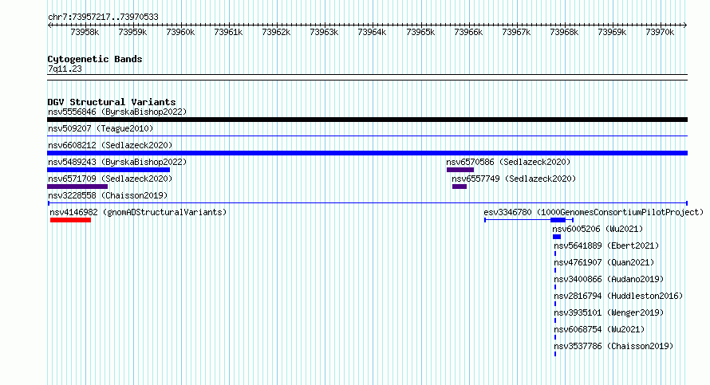Click the DGV Structural Variants track title
This screenshot has height=385, width=710.
[x=112, y=102]
